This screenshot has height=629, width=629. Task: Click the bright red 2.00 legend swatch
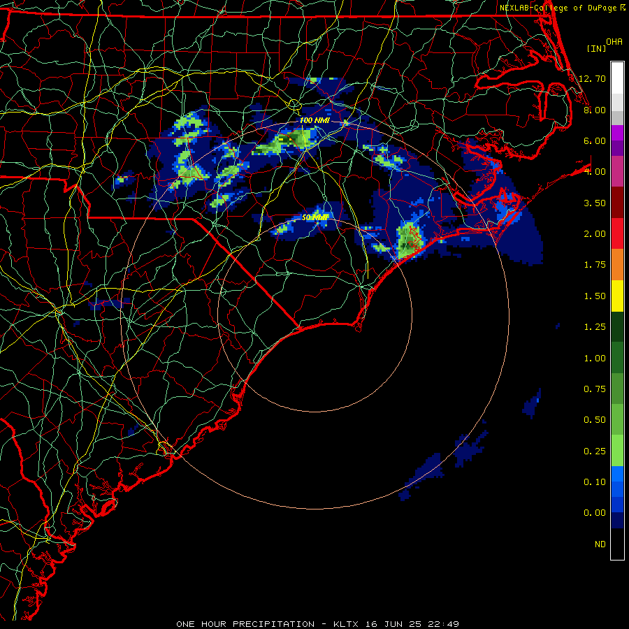pos(617,233)
